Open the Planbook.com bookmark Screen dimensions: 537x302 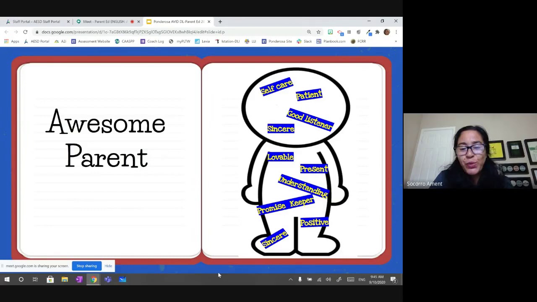click(331, 41)
